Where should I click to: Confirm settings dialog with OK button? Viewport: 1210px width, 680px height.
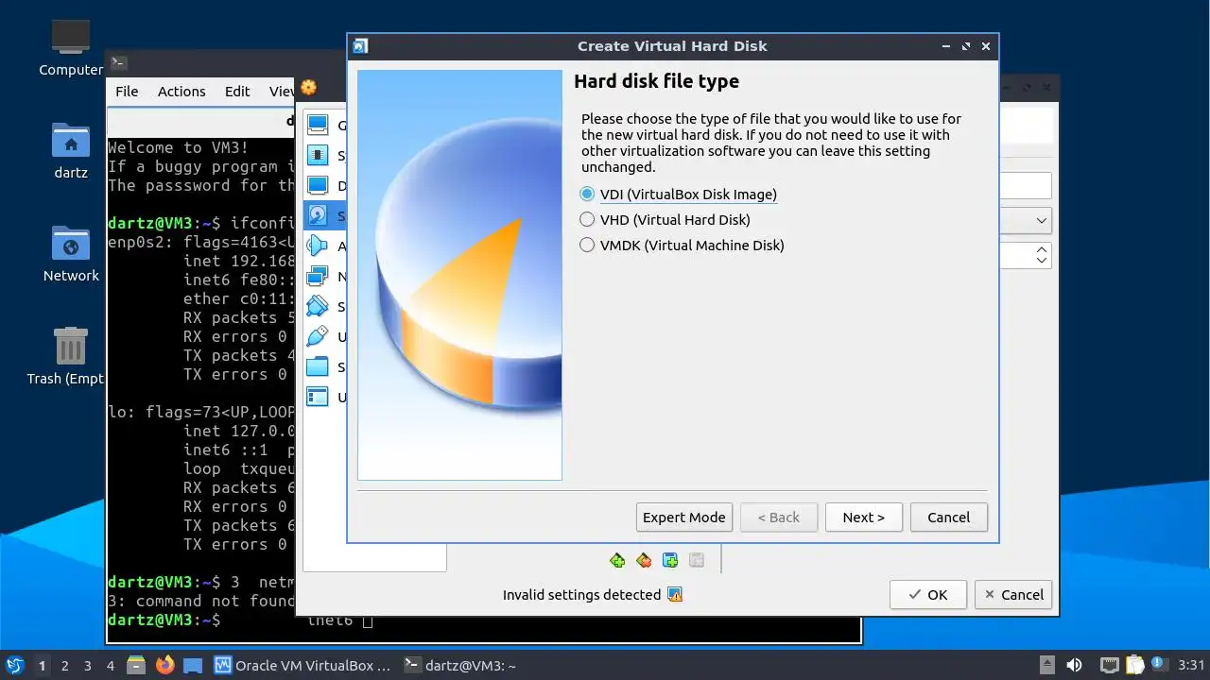tap(928, 595)
